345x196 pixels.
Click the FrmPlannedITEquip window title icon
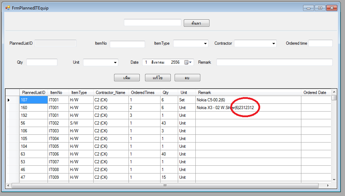7,8
